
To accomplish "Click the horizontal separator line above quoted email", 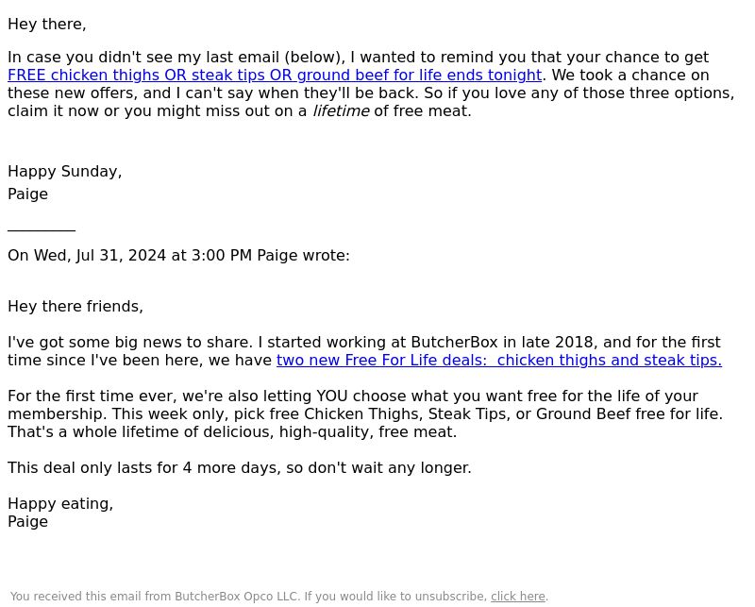I will (42, 230).
